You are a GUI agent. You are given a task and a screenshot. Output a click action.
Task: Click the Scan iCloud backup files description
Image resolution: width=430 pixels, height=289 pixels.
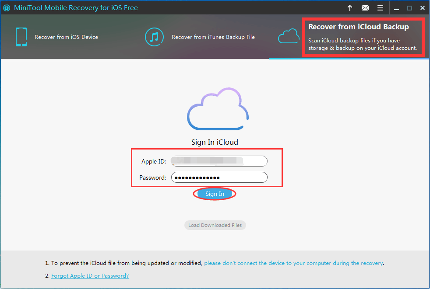[363, 44]
